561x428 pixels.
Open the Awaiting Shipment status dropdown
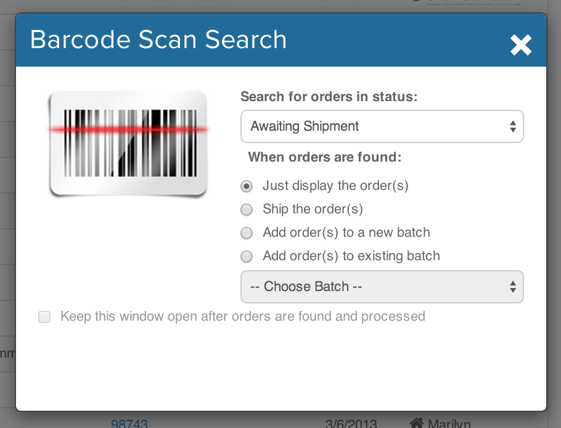click(x=381, y=126)
